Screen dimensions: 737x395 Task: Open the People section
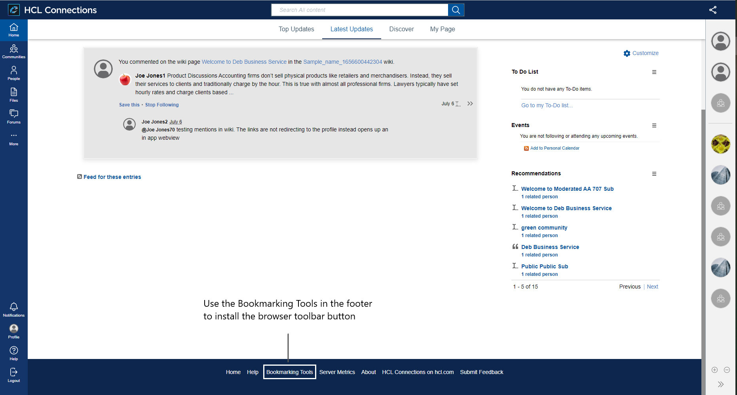pos(13,73)
